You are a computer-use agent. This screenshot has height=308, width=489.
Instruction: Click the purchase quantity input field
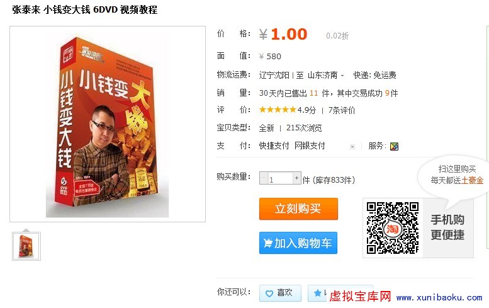(x=280, y=178)
